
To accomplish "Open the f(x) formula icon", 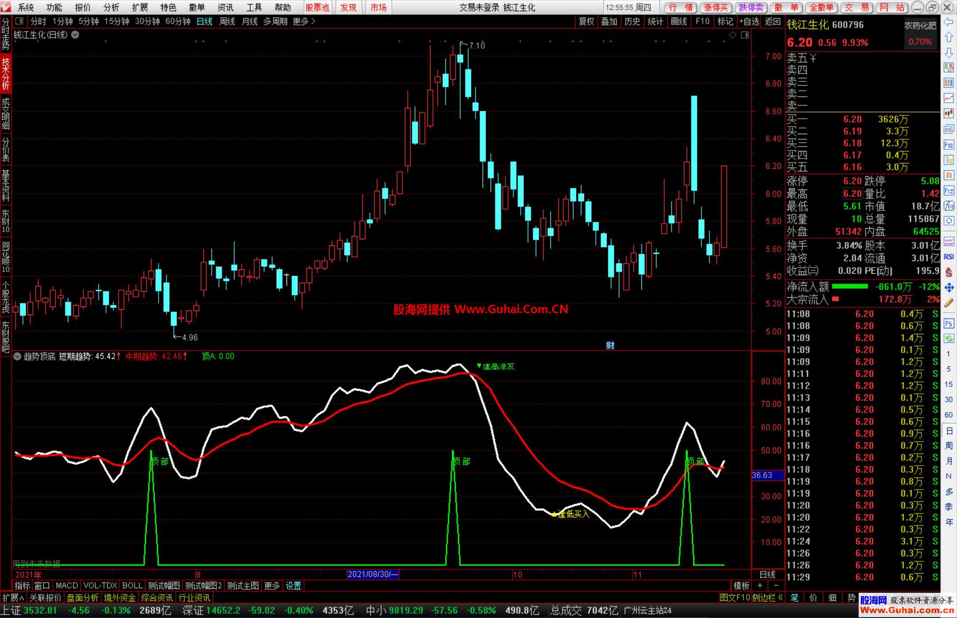I will tap(949, 206).
